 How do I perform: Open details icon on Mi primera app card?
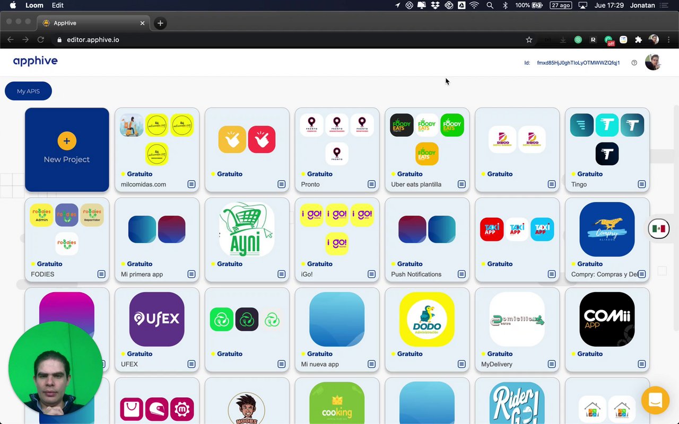click(x=191, y=274)
